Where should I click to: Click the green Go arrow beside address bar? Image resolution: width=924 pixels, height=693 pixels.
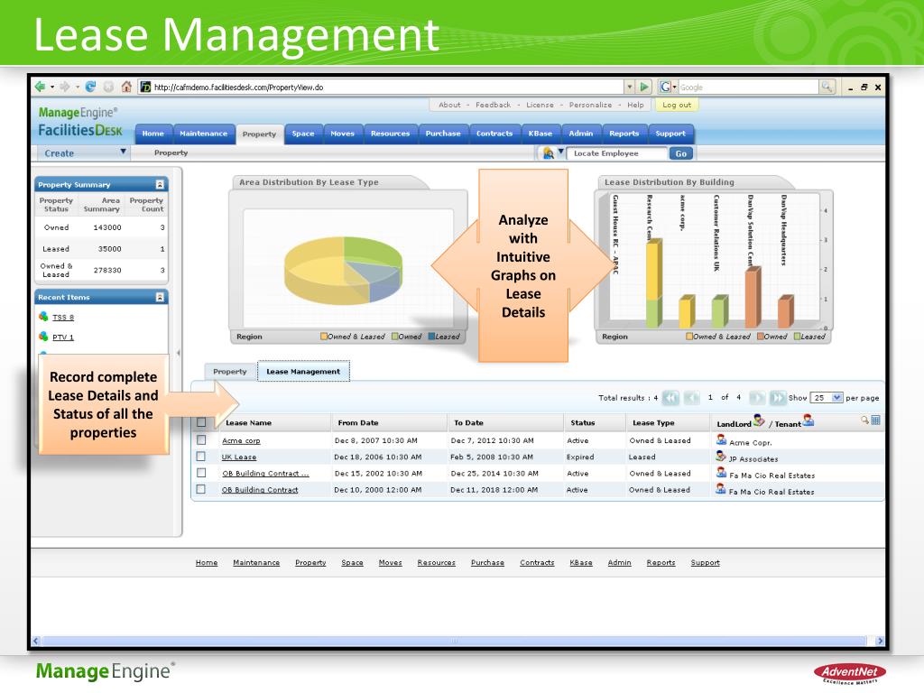point(644,87)
